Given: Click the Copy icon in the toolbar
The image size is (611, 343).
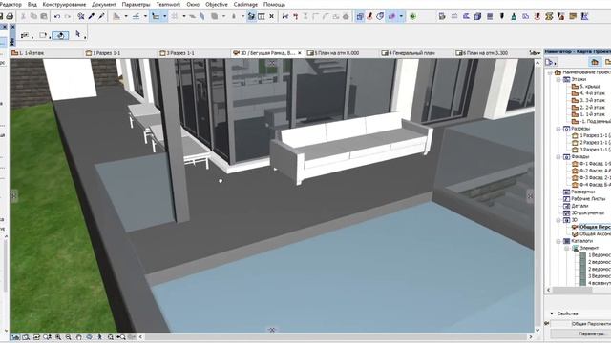Looking at the screenshot, I should pos(33,16).
